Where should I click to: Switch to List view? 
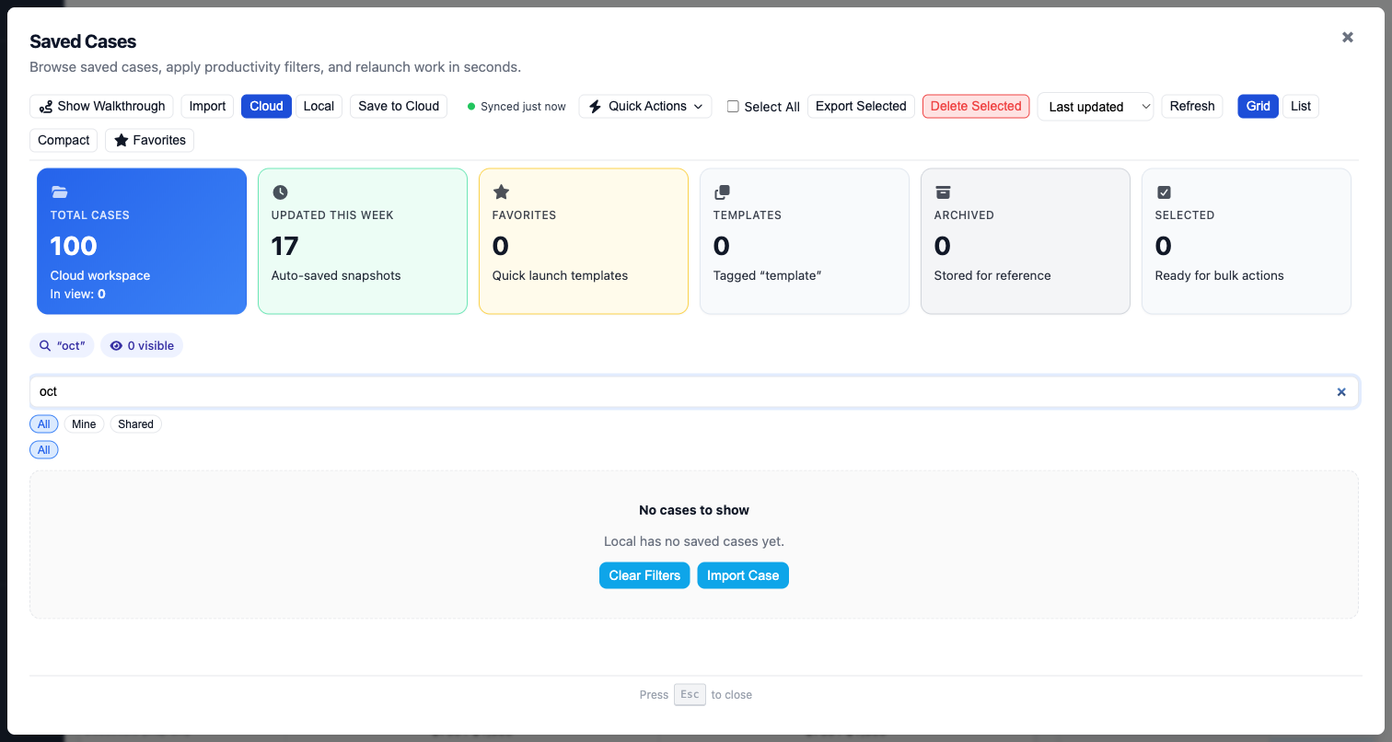tap(1300, 106)
